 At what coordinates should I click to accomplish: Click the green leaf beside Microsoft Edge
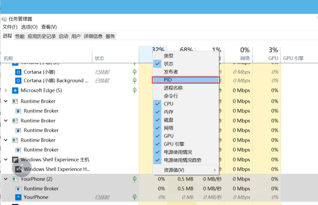[x=134, y=91]
